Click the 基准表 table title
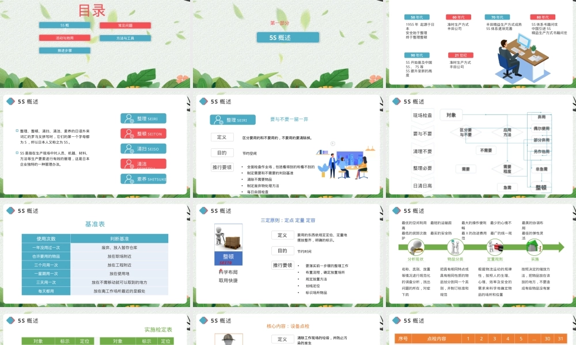The image size is (576, 345). click(x=95, y=224)
